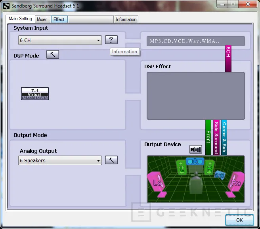Click the green Front channel bar
This screenshot has height=229, width=260.
[x=208, y=137]
